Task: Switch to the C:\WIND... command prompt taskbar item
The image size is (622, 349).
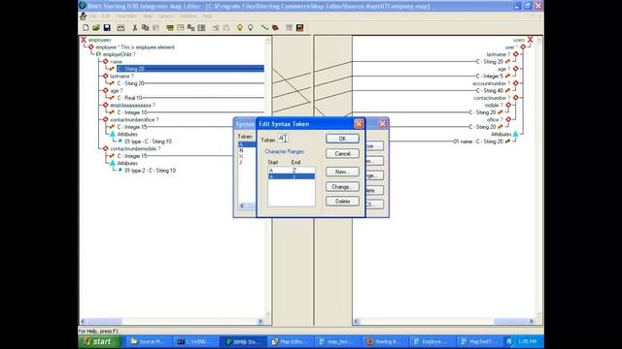Action: pos(195,341)
